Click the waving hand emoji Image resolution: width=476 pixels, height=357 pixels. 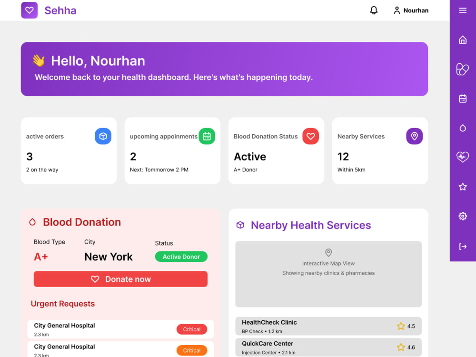[x=39, y=60]
